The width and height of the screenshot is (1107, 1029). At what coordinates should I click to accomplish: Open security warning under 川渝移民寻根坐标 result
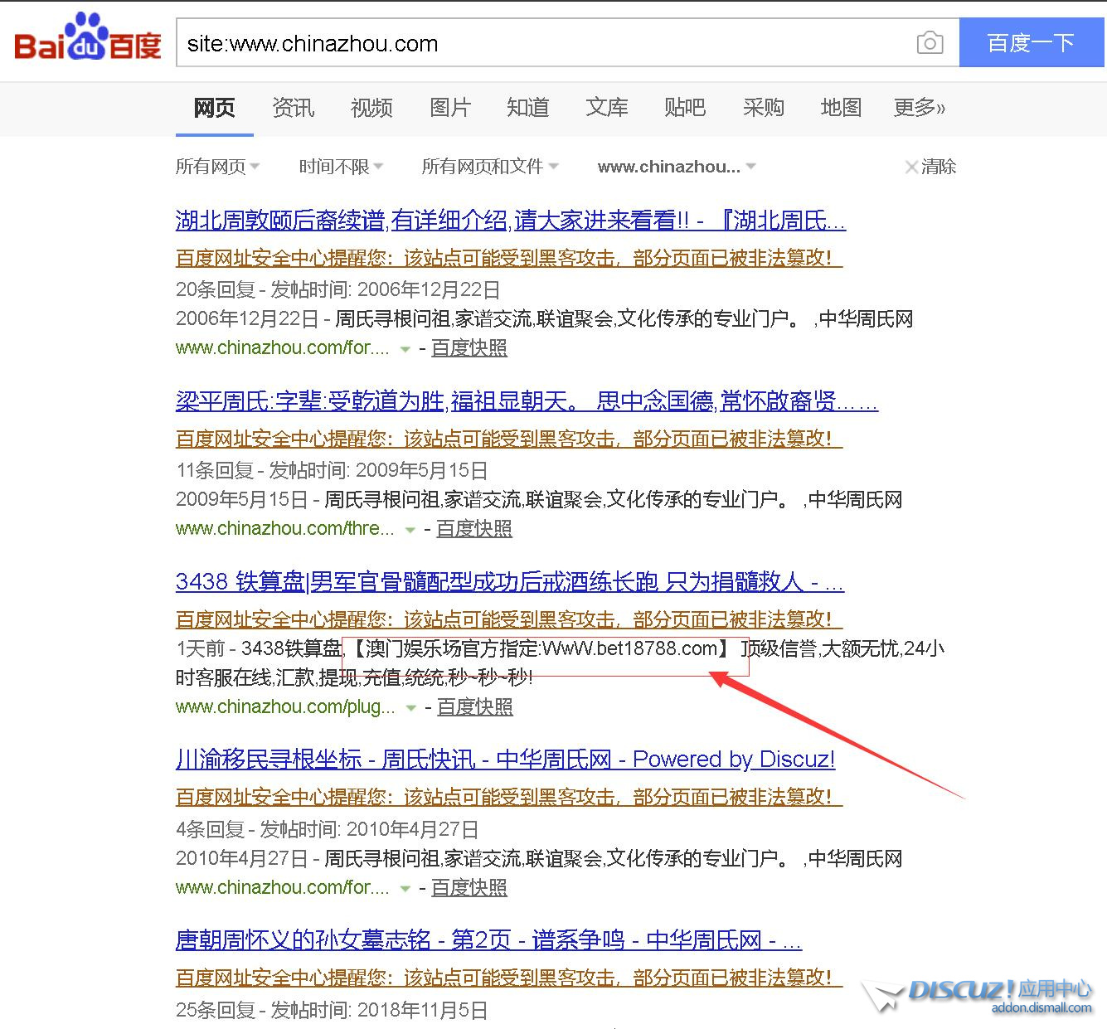509,797
